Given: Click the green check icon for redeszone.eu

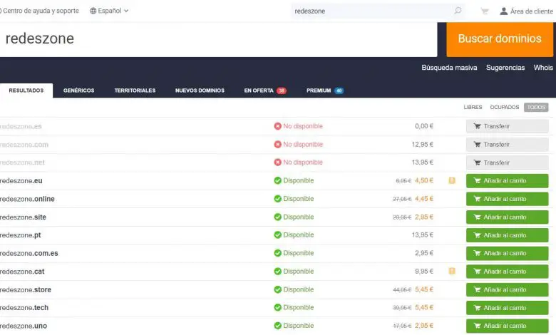Looking at the screenshot, I should click(278, 180).
